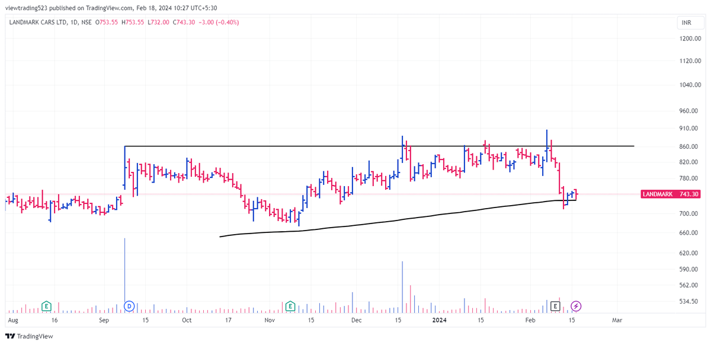Click the 16 date label after Aug
This screenshot has height=345, width=711.
[x=55, y=320]
